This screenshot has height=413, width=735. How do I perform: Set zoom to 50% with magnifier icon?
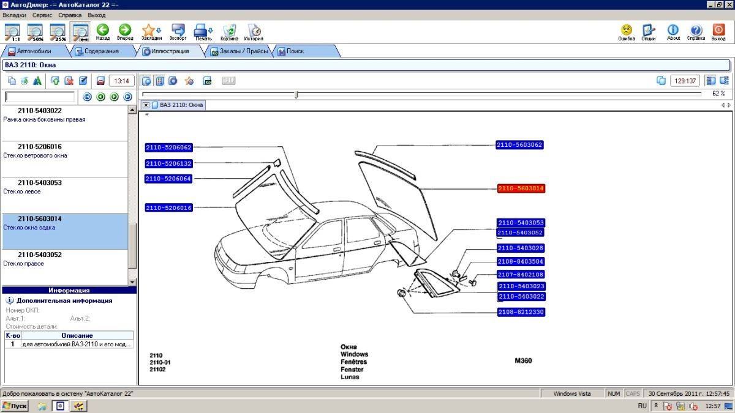(x=34, y=31)
